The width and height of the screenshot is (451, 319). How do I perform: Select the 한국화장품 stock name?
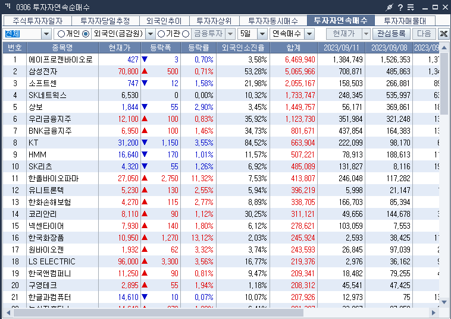(x=46, y=238)
